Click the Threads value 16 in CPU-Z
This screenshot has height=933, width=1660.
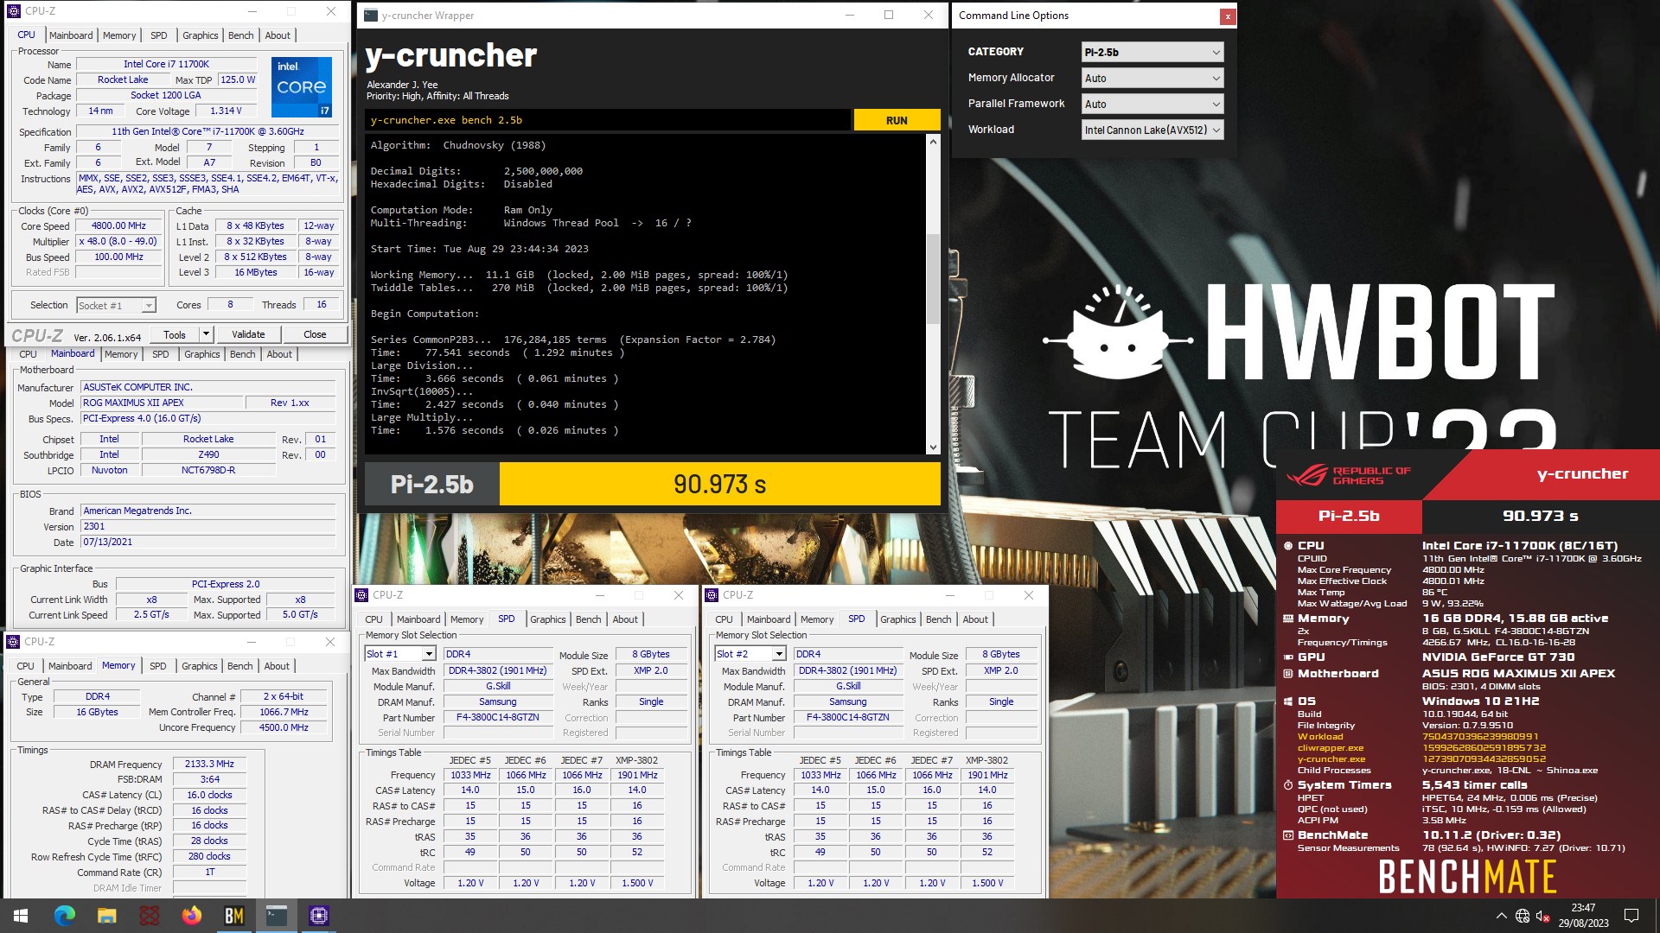point(322,305)
